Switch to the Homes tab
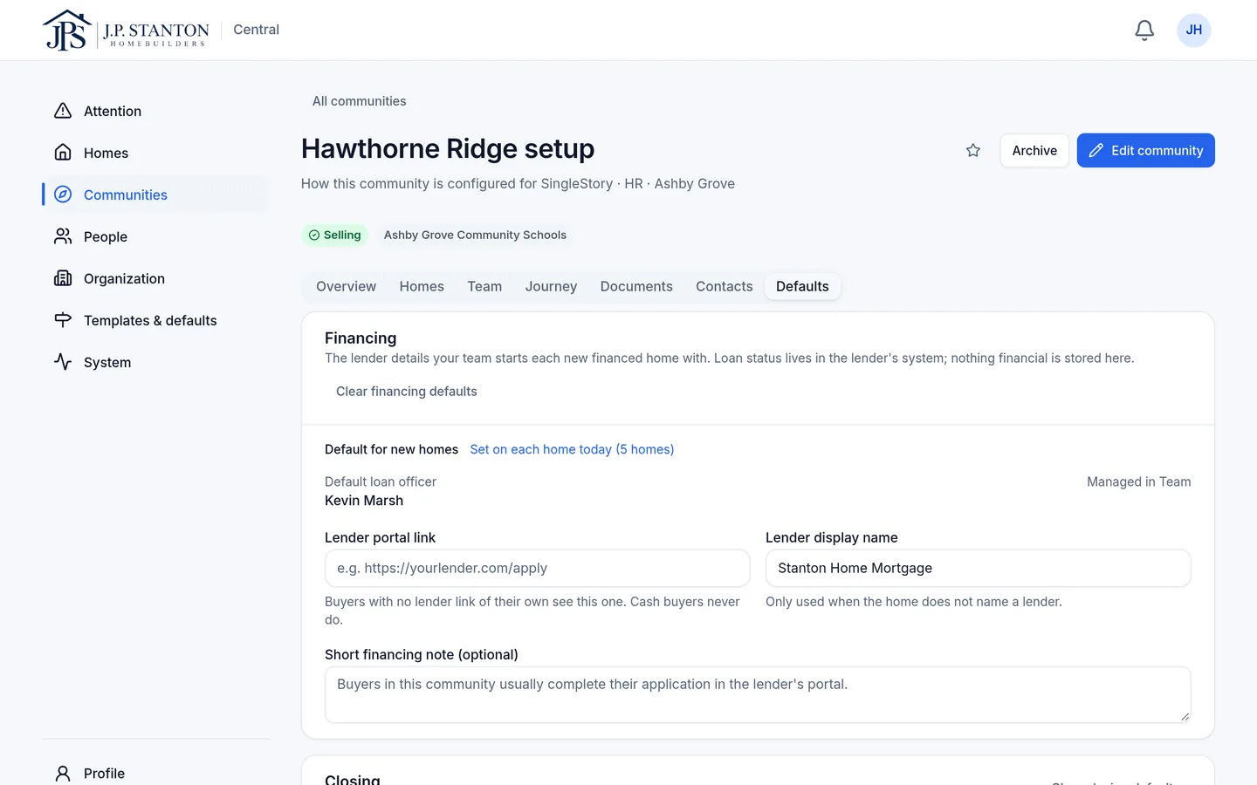This screenshot has width=1257, height=785. click(x=422, y=287)
